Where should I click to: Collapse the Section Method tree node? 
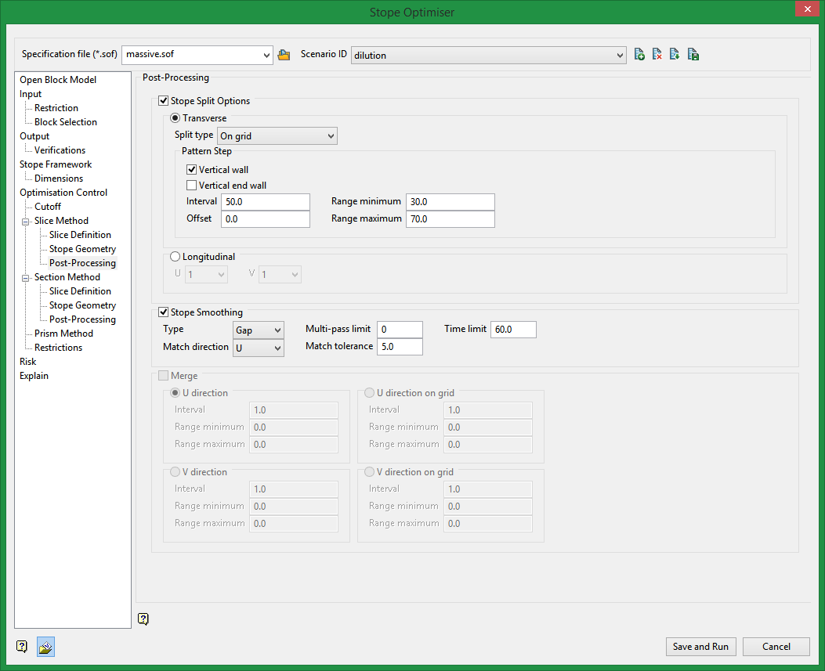pyautogui.click(x=25, y=277)
